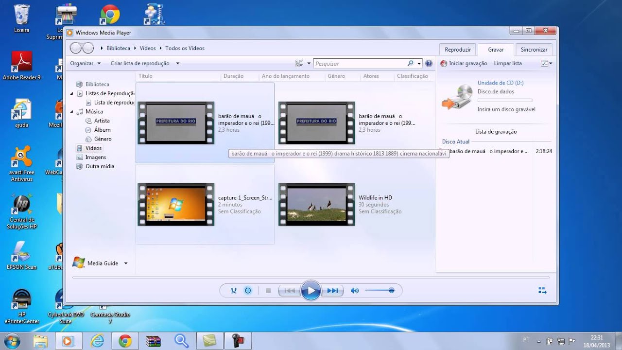622x350 pixels.
Task: Open Criar lista de reprodução menu
Action: point(145,63)
